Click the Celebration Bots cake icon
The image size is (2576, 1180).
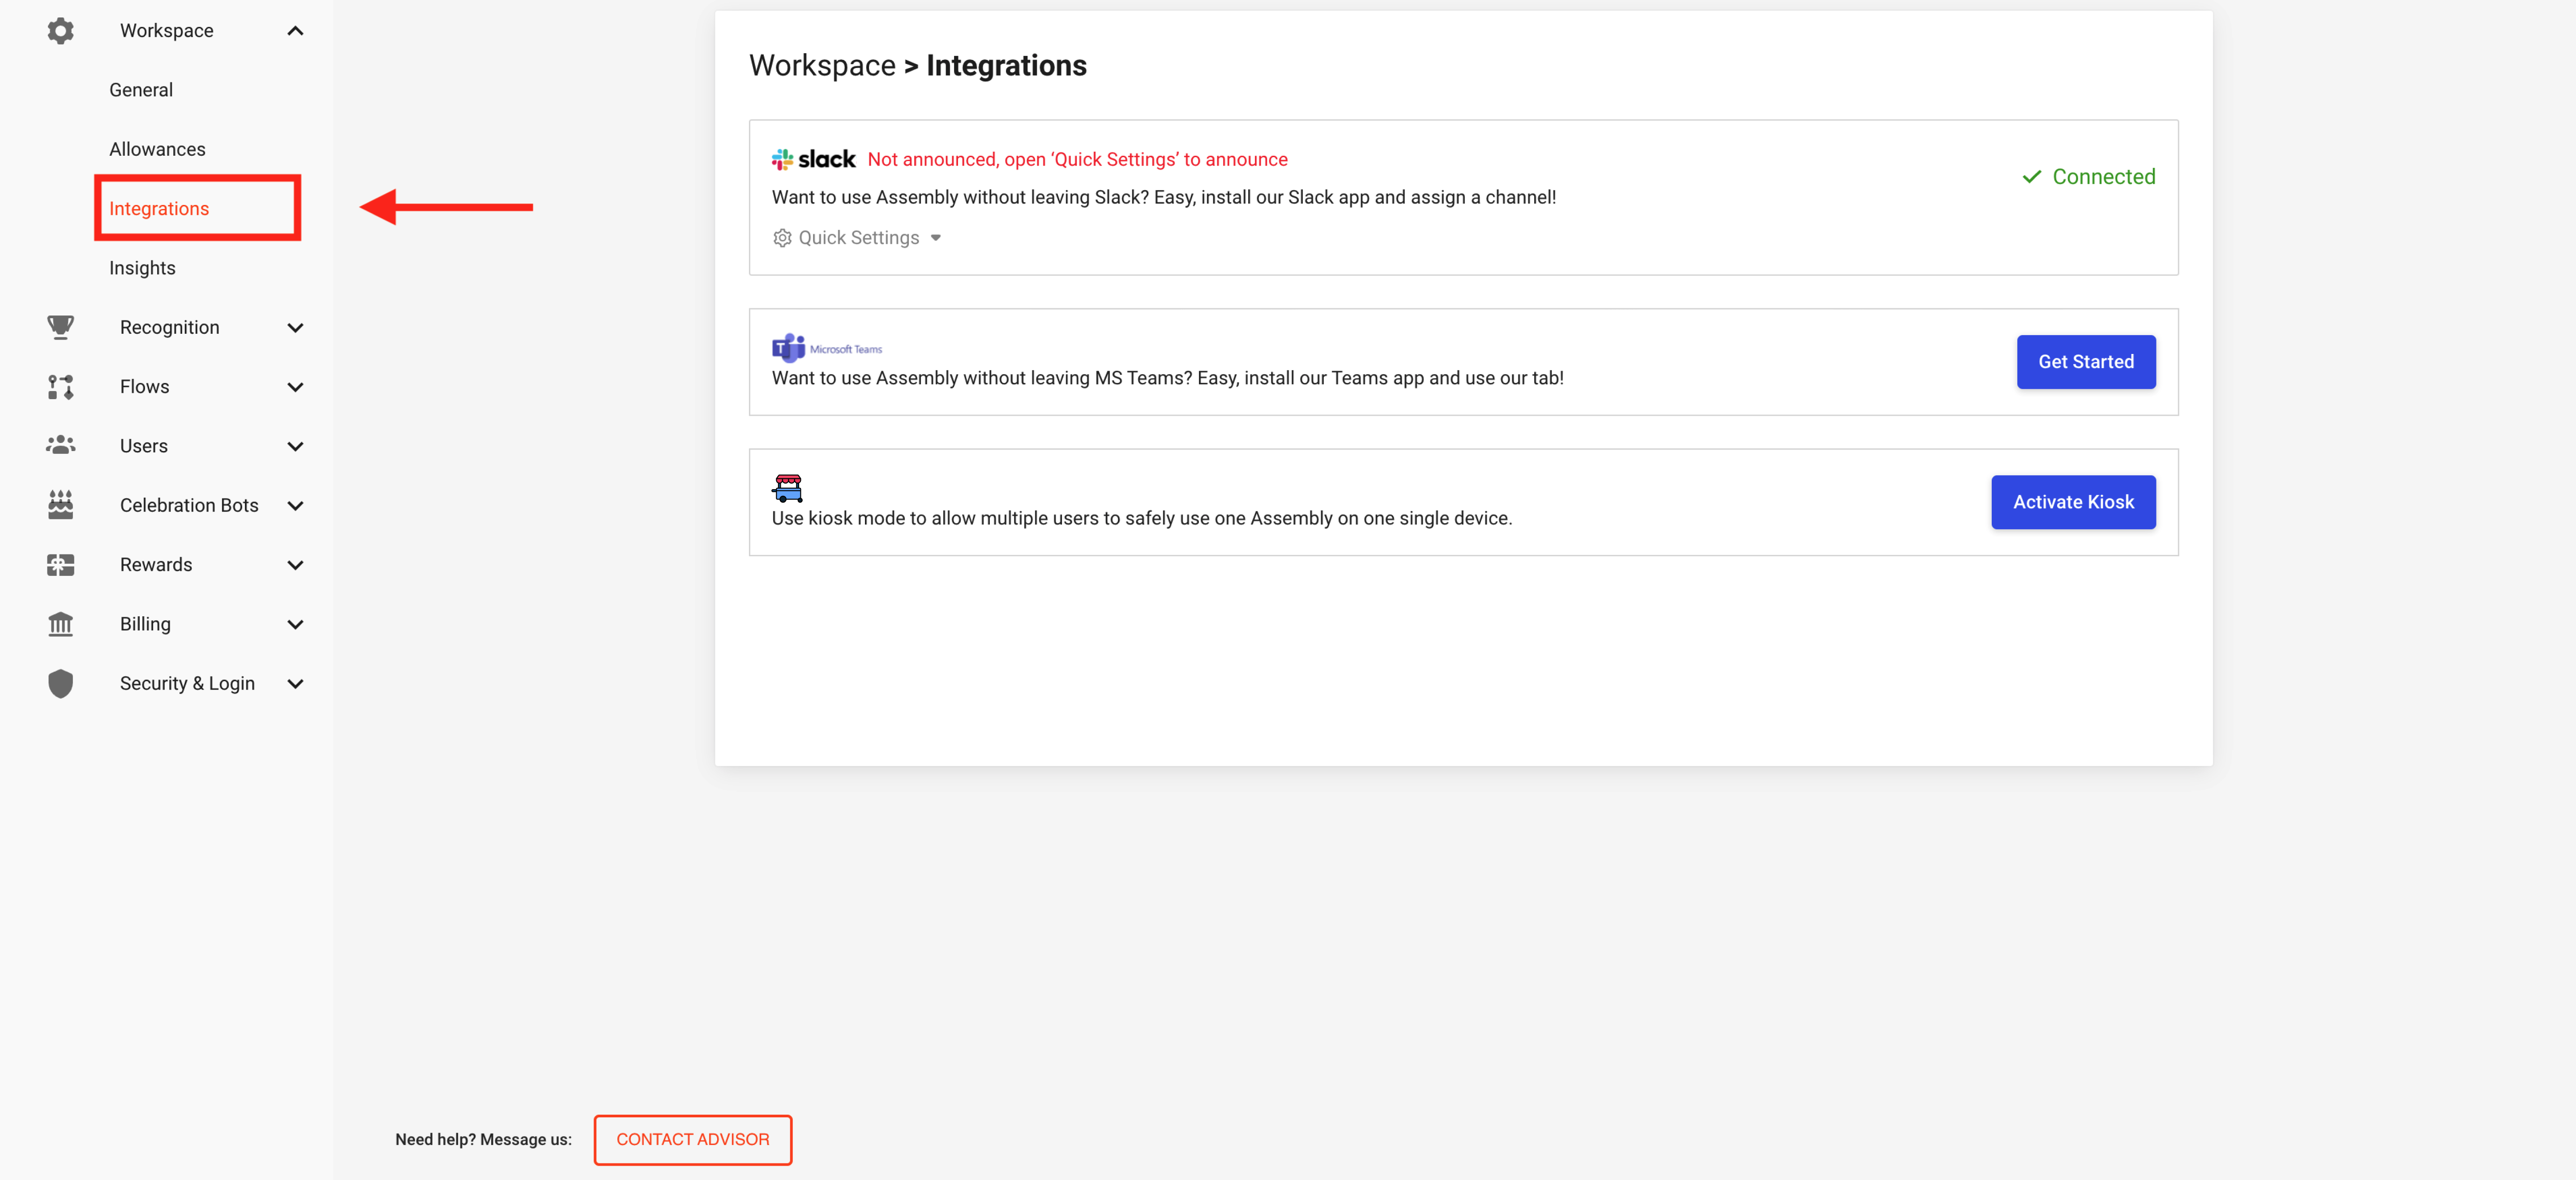[x=60, y=506]
